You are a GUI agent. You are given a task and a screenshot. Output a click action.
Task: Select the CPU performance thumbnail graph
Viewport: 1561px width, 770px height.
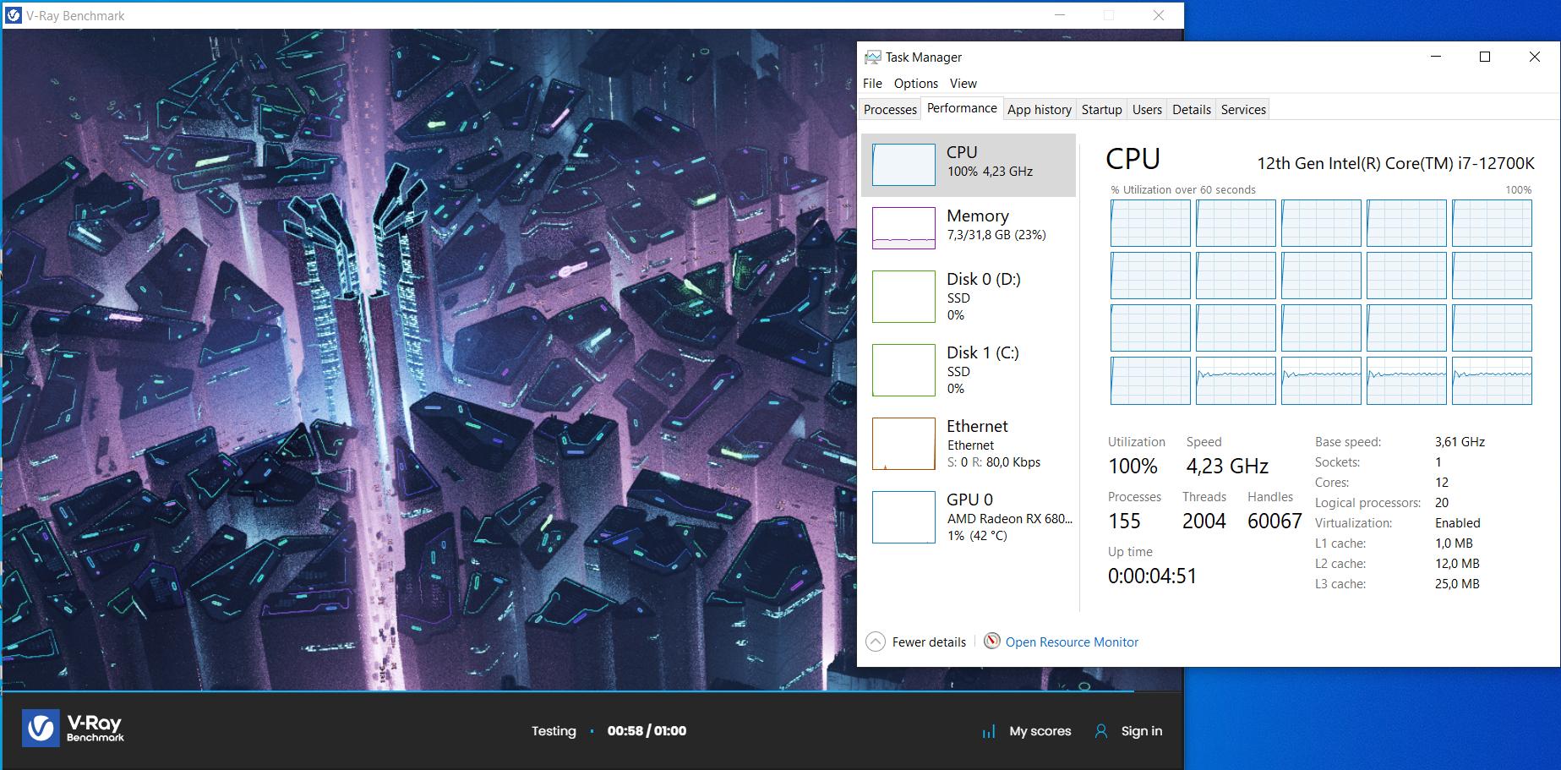point(903,165)
